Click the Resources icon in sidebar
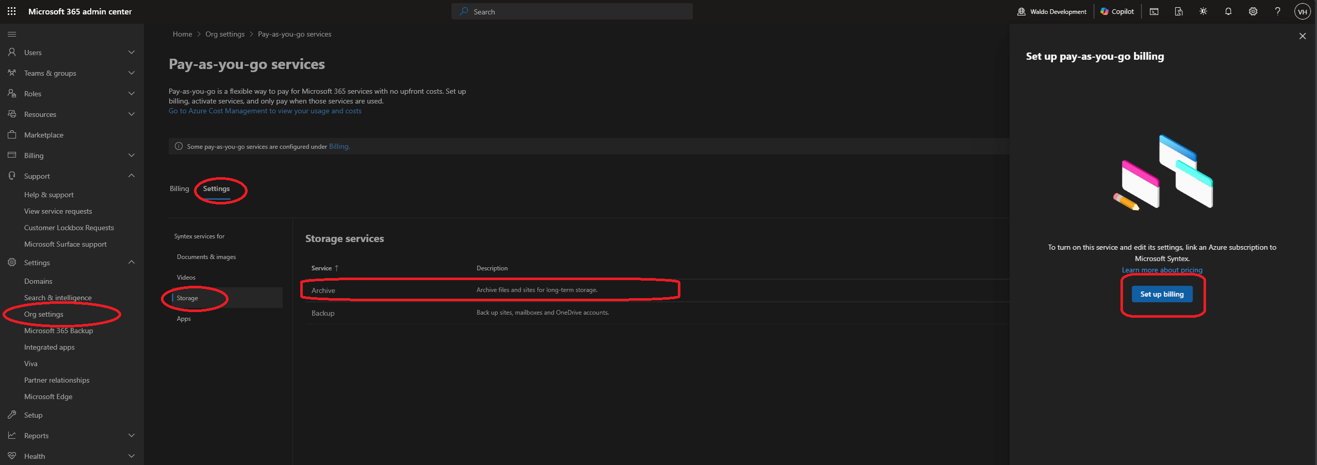This screenshot has width=1317, height=465. point(12,114)
